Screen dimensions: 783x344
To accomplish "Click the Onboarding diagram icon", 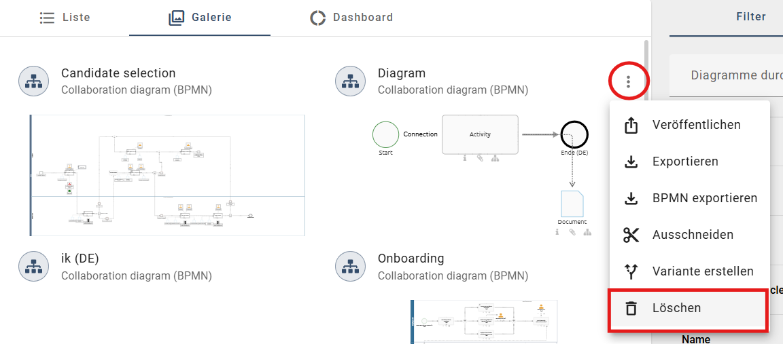I will (x=350, y=267).
